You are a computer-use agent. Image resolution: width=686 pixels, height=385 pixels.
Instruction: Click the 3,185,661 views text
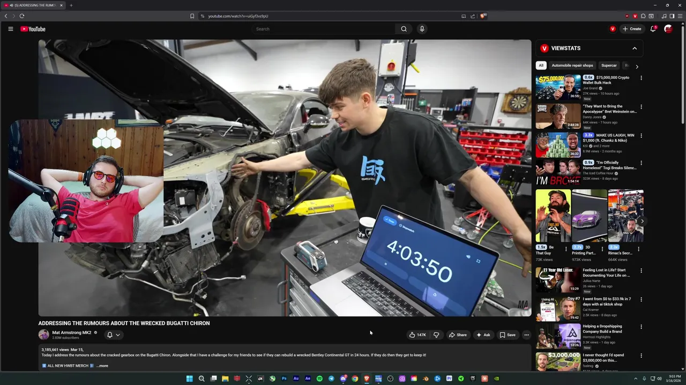[x=55, y=349]
